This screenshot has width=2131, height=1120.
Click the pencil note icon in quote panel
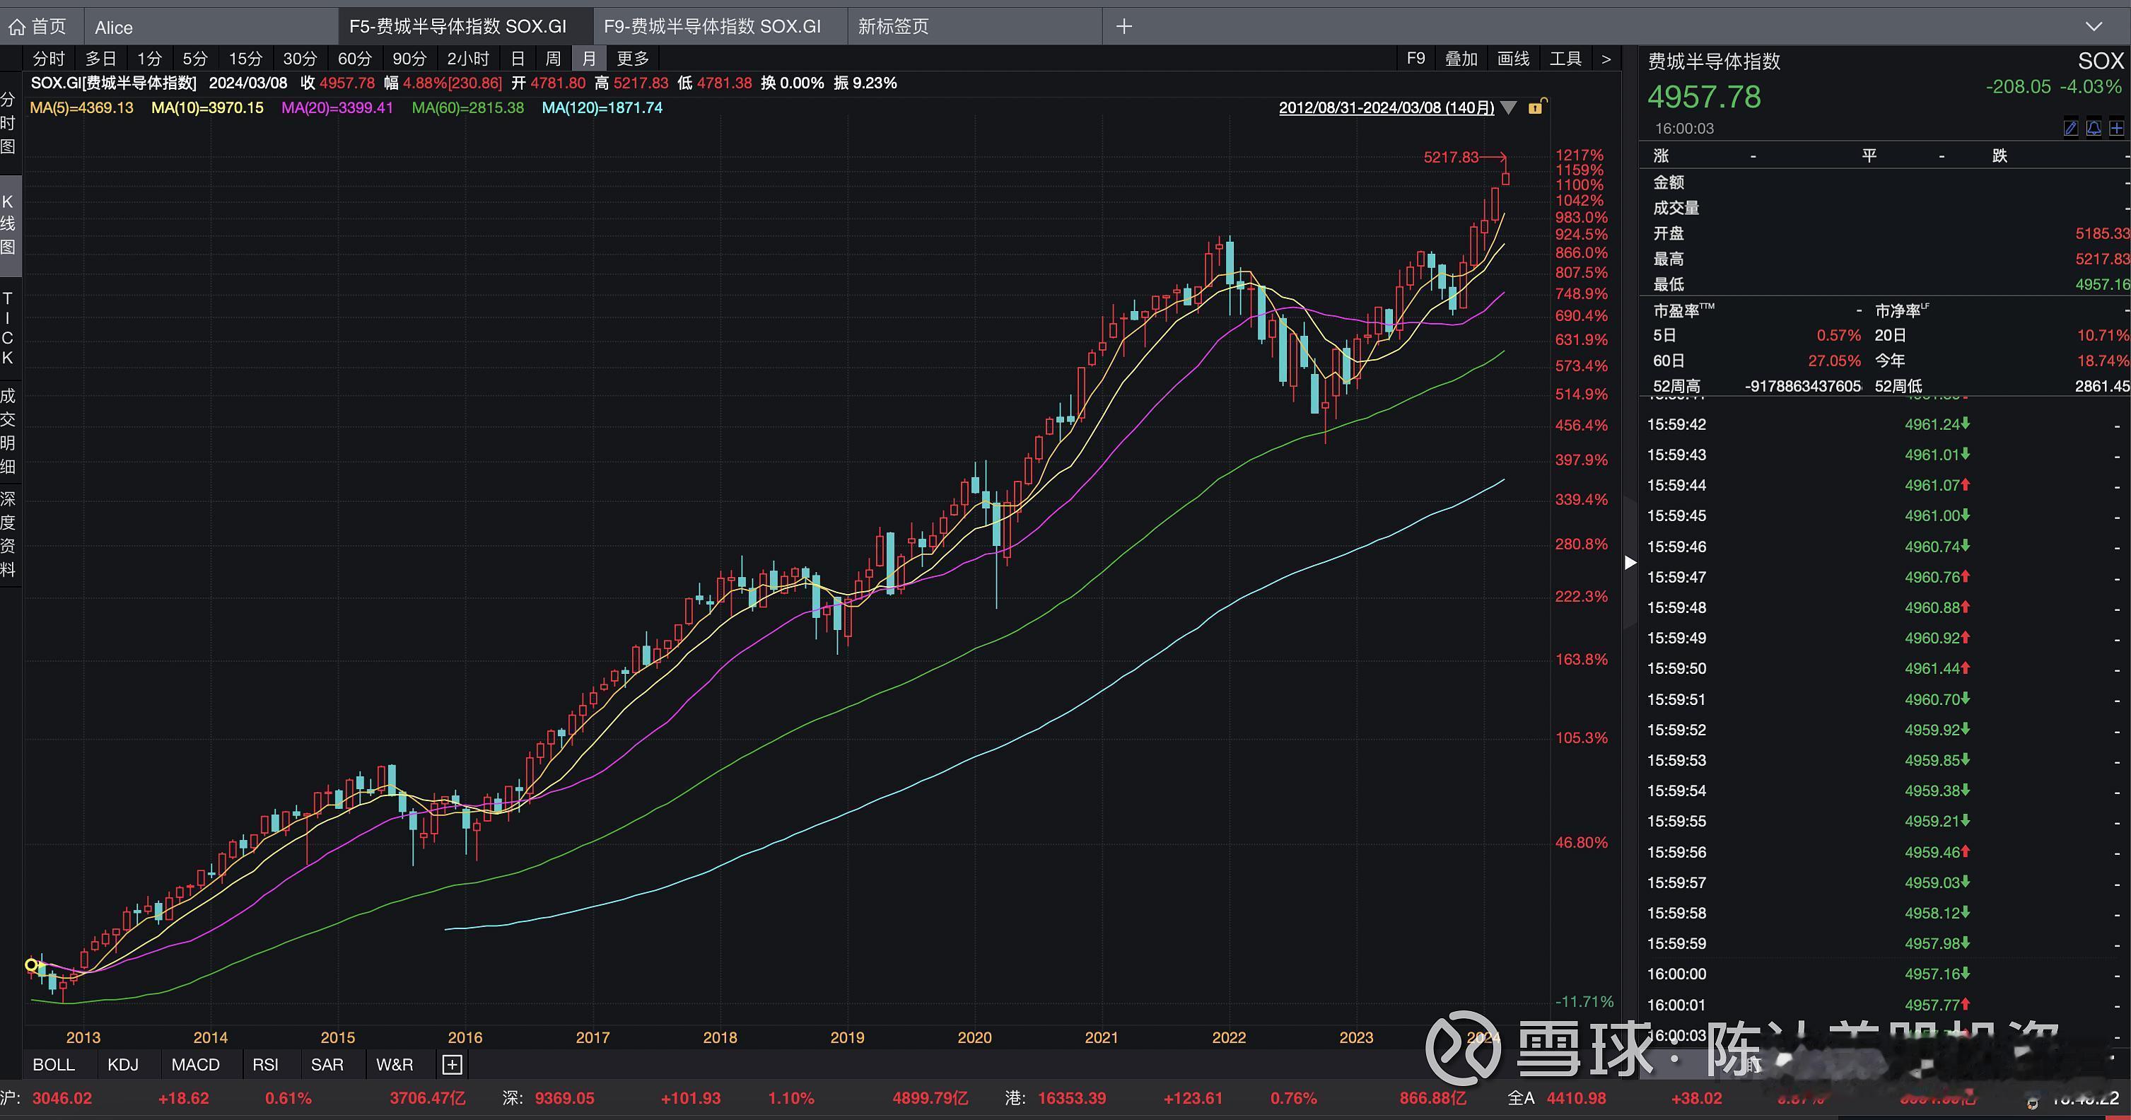[2071, 128]
